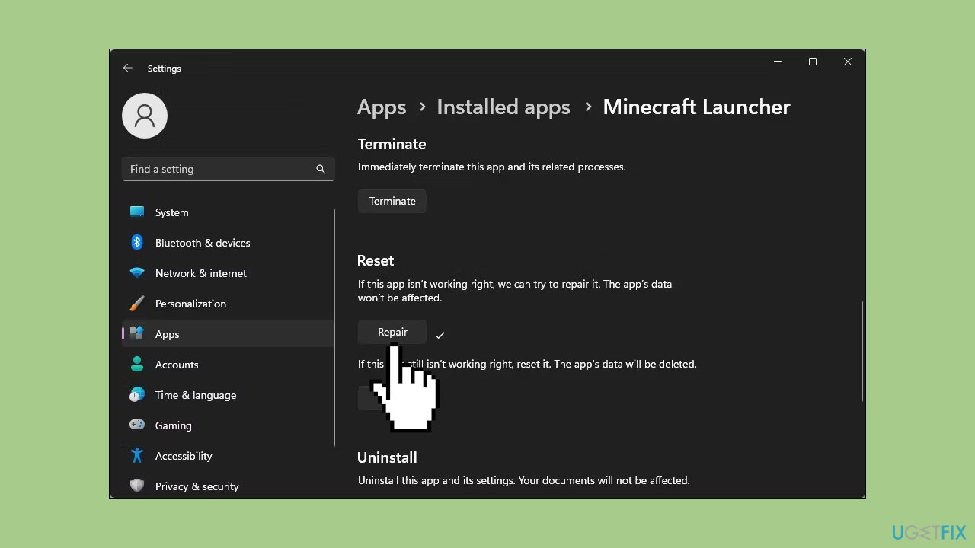Select the Gaming controller icon
This screenshot has height=548, width=975.
[x=137, y=425]
